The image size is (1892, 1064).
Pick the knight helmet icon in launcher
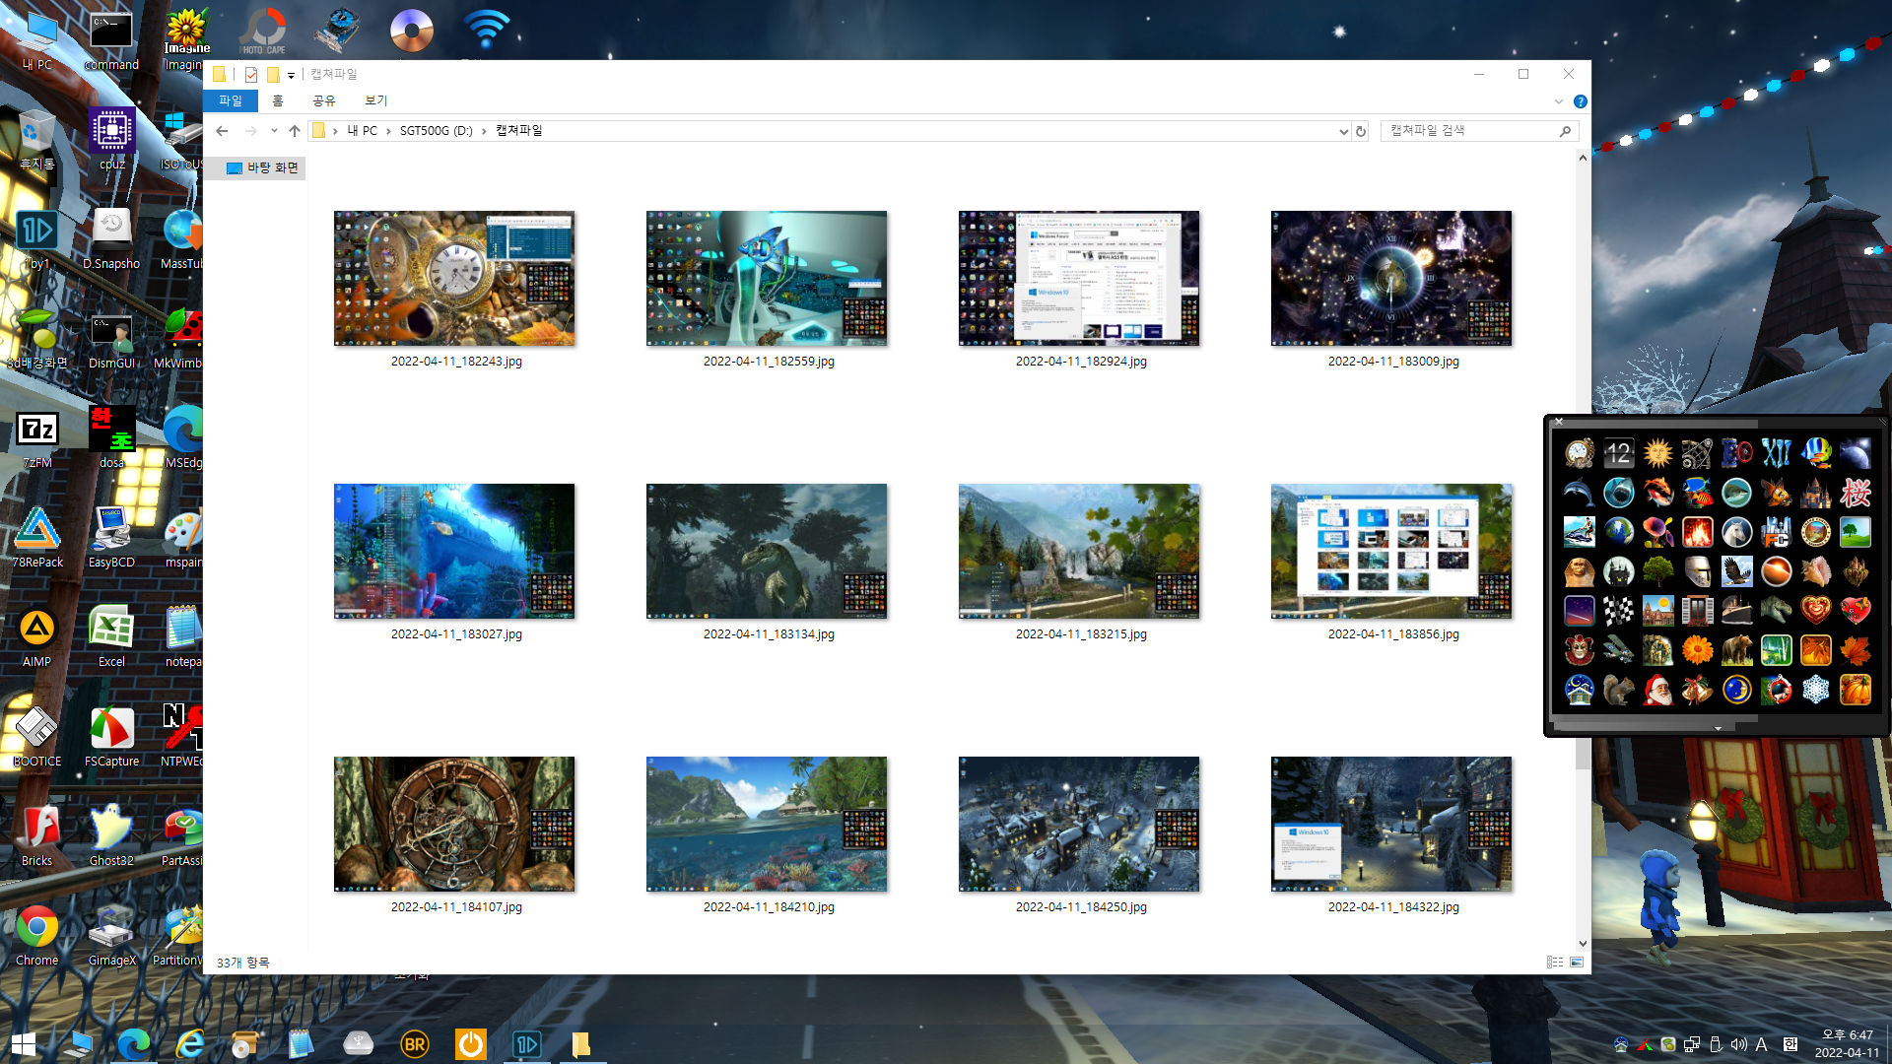pos(1697,571)
